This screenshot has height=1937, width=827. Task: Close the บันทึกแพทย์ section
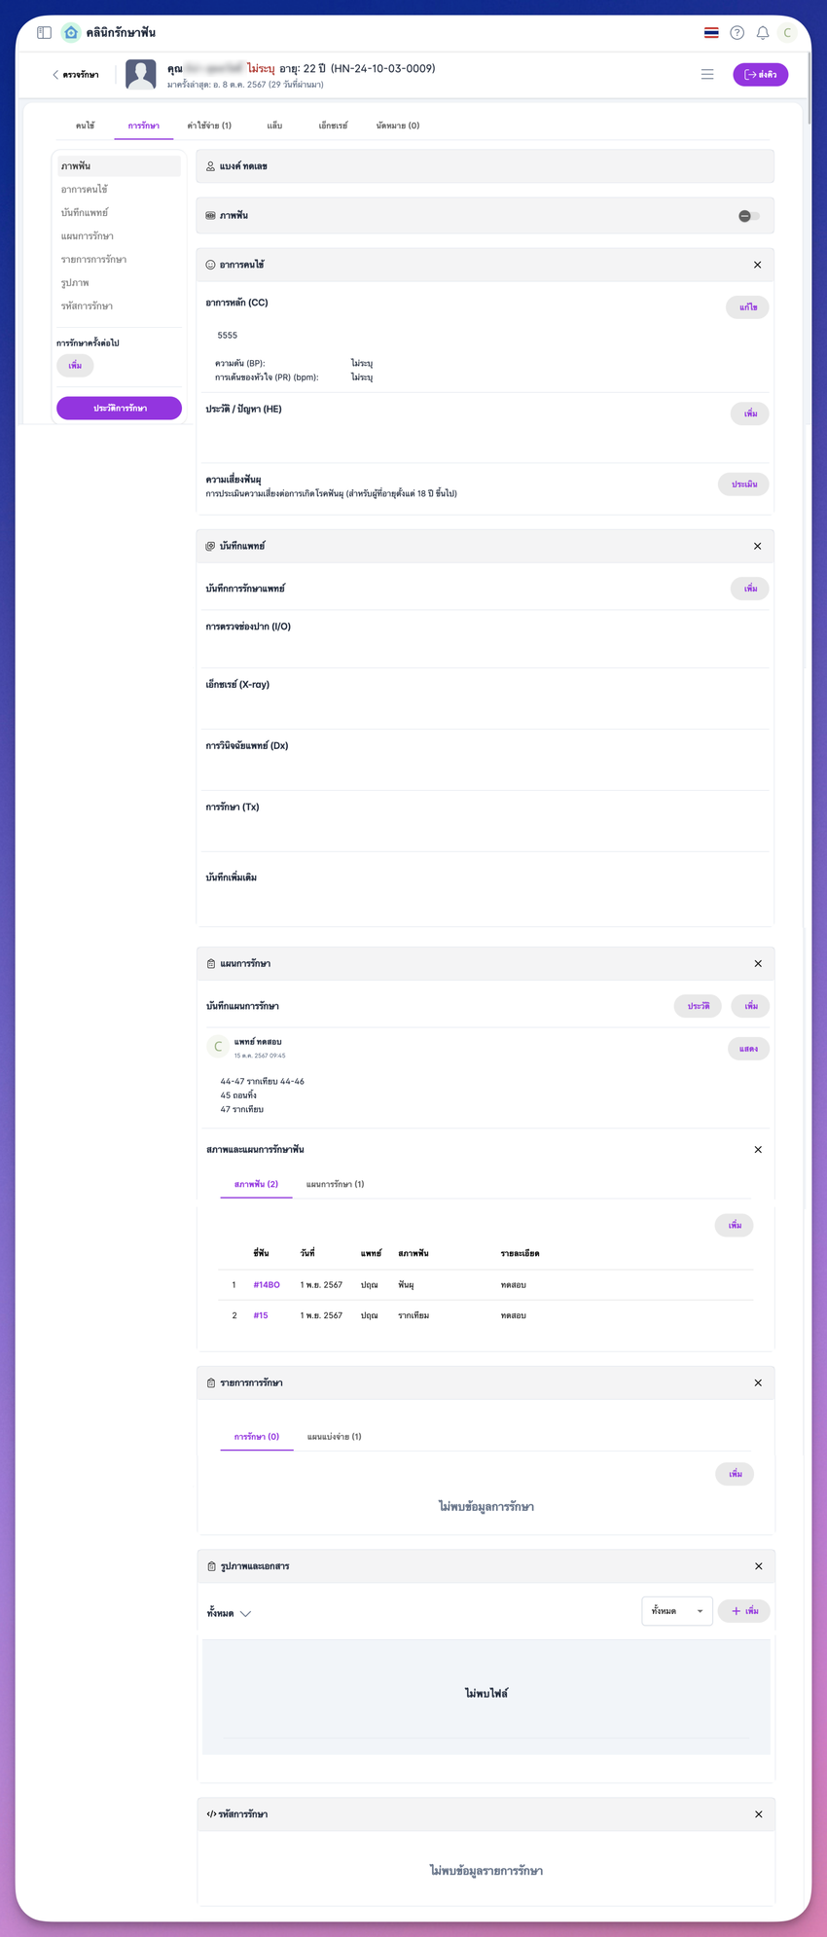click(757, 546)
